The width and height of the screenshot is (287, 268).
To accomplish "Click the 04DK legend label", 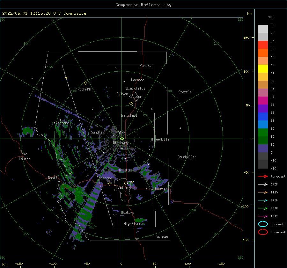I will [x=274, y=185].
